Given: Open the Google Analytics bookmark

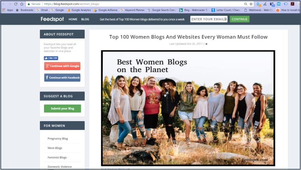Looking at the screenshot, I should (x=79, y=10).
